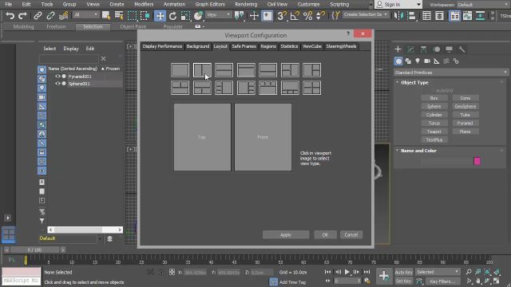Open Background tab in Viewport Configuration
Viewport: 511px width, 287px height.
coord(198,46)
